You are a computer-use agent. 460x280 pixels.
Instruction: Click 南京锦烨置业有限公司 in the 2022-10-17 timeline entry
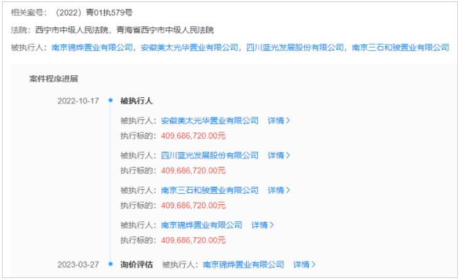tap(201, 225)
